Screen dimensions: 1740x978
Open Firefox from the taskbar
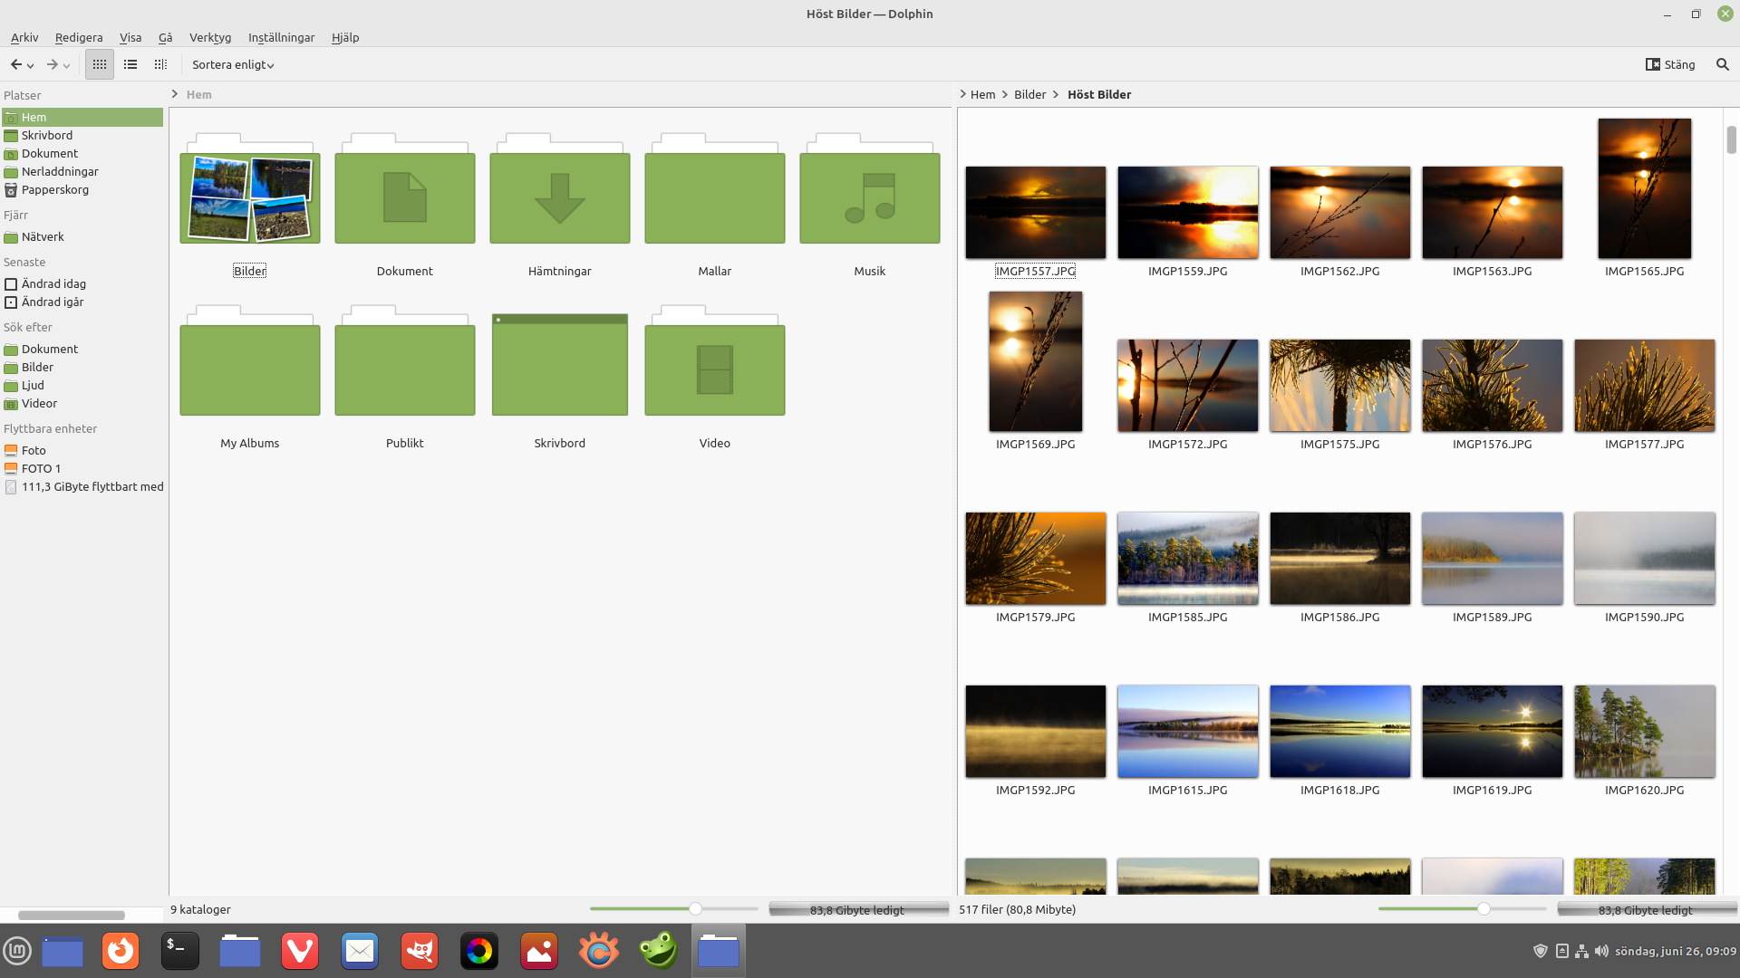(x=121, y=951)
